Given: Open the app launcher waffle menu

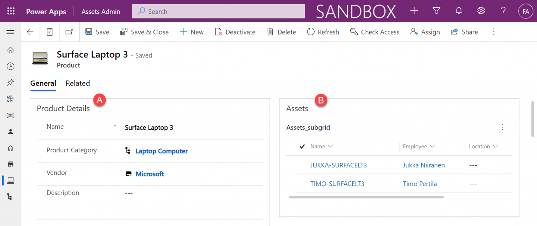Looking at the screenshot, I should (x=11, y=11).
